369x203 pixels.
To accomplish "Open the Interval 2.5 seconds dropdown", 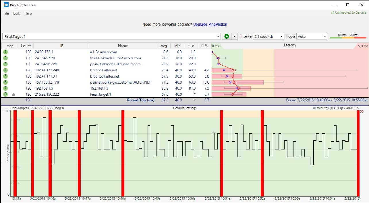I will click(x=268, y=36).
